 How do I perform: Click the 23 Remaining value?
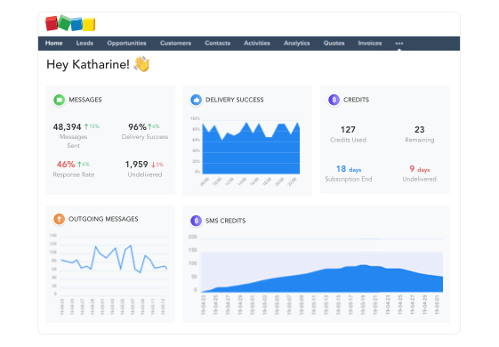tap(420, 130)
